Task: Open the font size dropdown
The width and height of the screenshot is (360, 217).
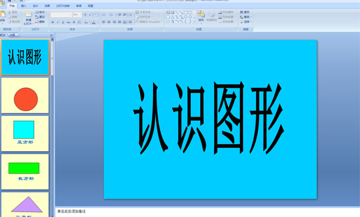Action: point(77,15)
